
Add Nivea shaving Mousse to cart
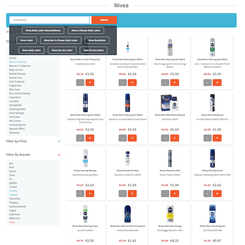point(90,194)
